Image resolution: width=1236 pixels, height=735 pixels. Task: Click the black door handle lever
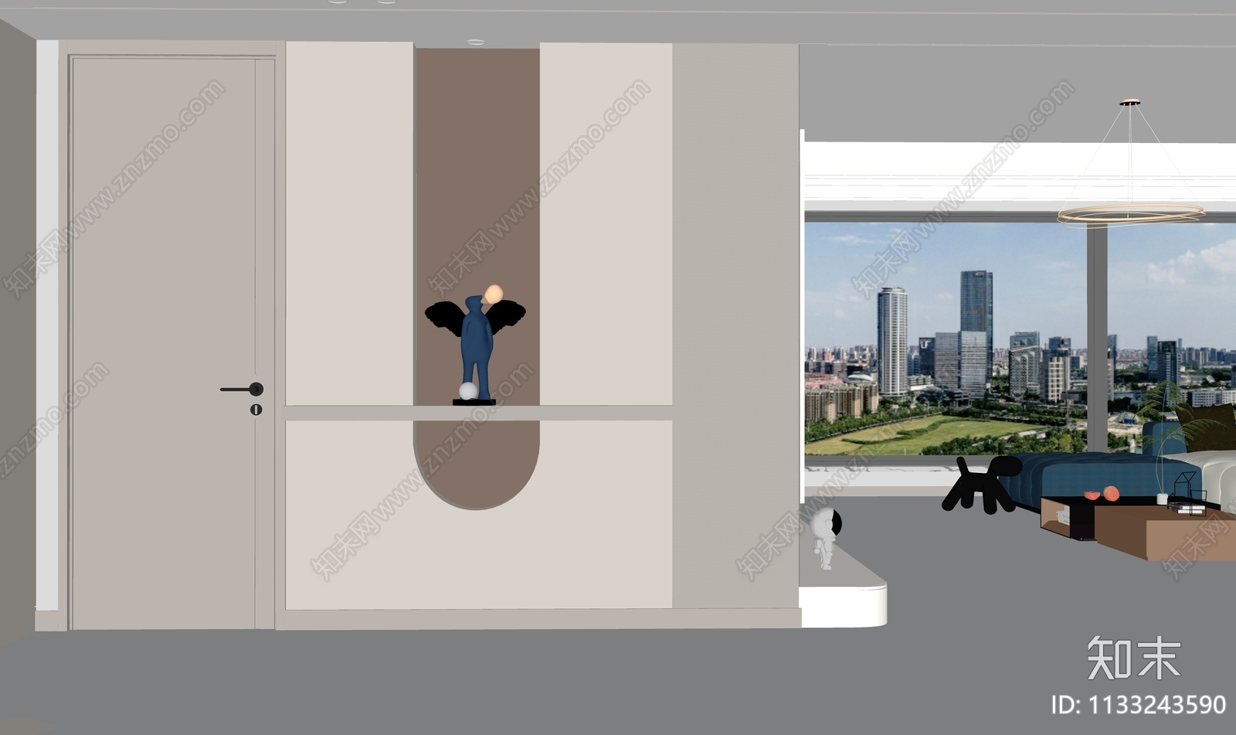coord(242,390)
